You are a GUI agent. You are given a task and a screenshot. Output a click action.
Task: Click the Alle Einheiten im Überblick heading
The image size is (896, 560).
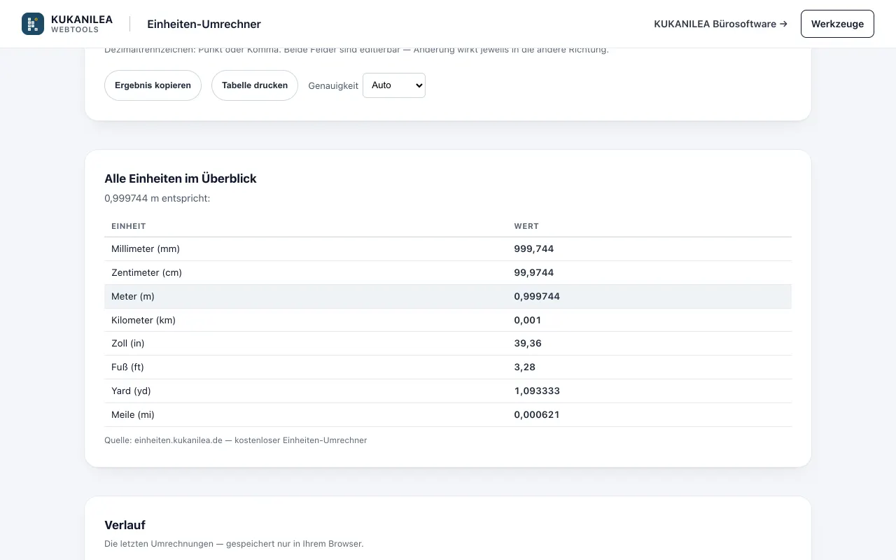click(181, 178)
